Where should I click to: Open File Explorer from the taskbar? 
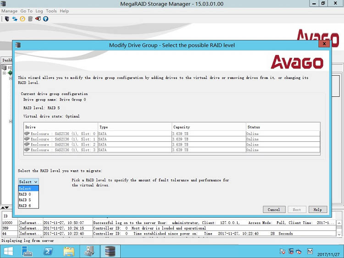coord(69,251)
